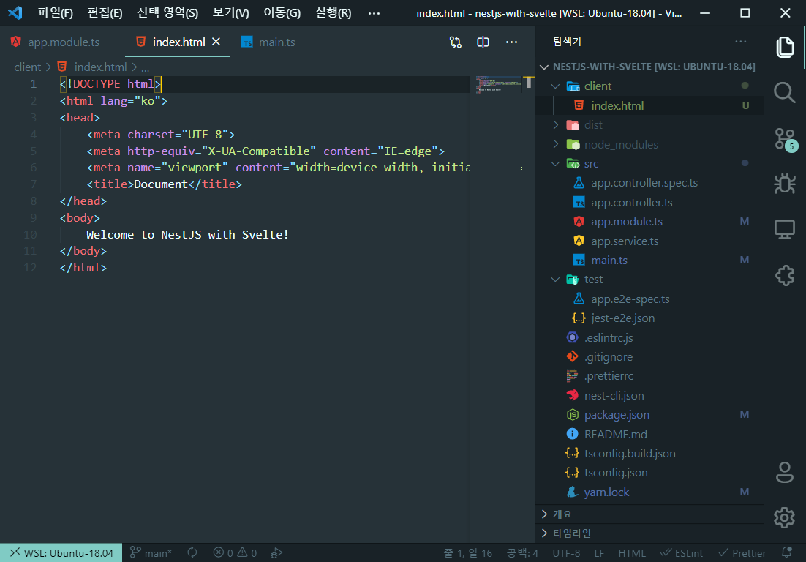Click cursor position 줄 1, 열 16
The image size is (806, 562).
468,552
